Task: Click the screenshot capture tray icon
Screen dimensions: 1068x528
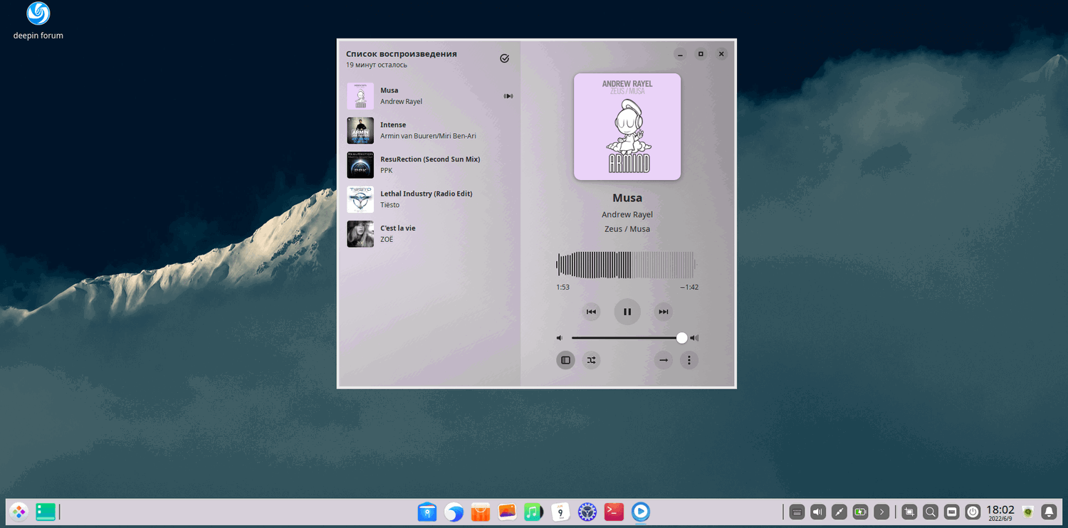Action: point(909,512)
